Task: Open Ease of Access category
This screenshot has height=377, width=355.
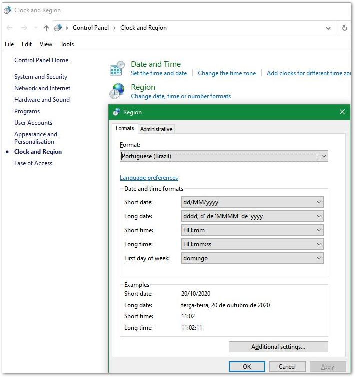Action: (x=33, y=163)
